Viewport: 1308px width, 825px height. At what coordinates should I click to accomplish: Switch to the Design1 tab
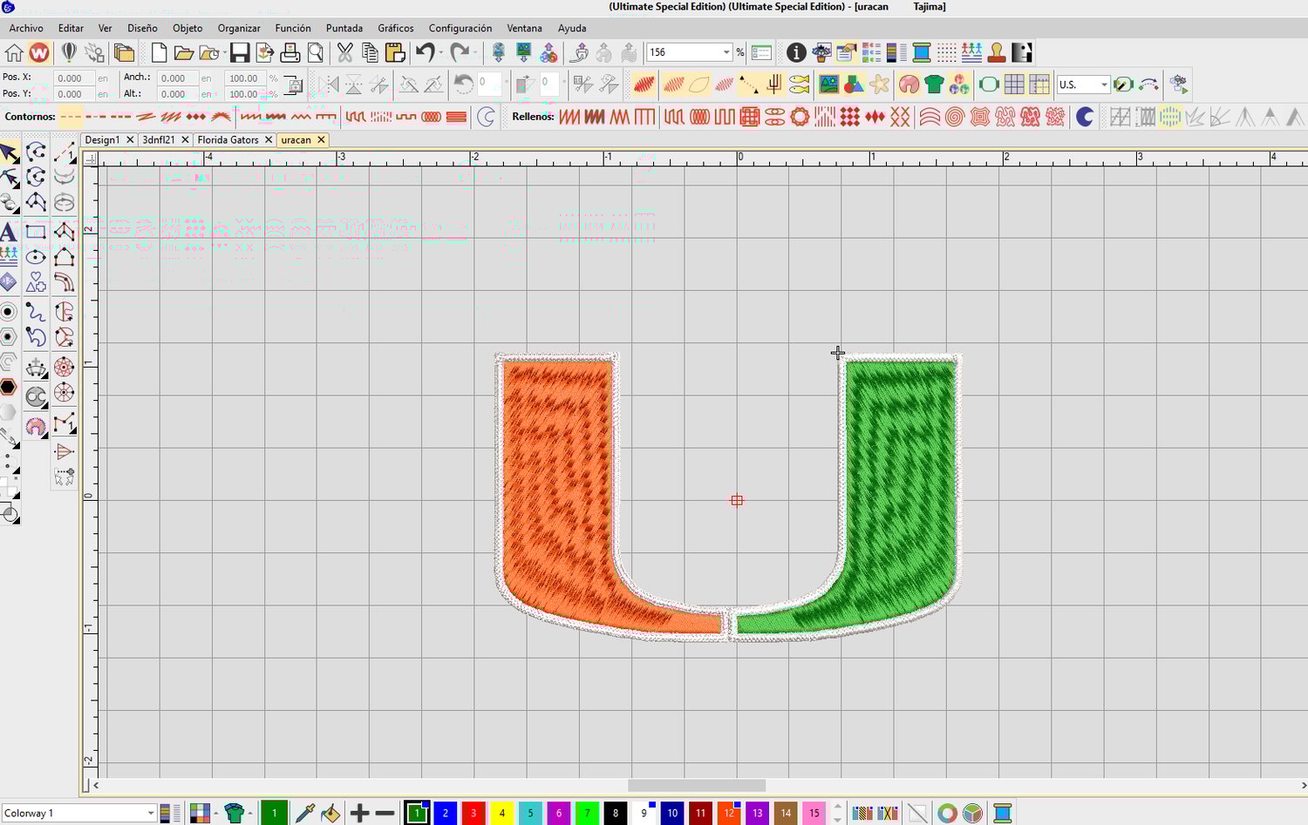point(102,139)
